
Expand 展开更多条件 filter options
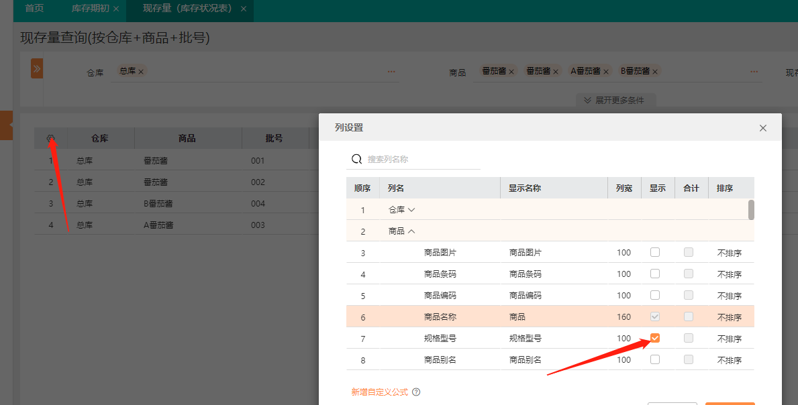616,100
